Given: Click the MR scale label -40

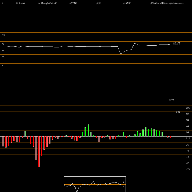Looking at the screenshot, I should pyautogui.click(x=187, y=151).
